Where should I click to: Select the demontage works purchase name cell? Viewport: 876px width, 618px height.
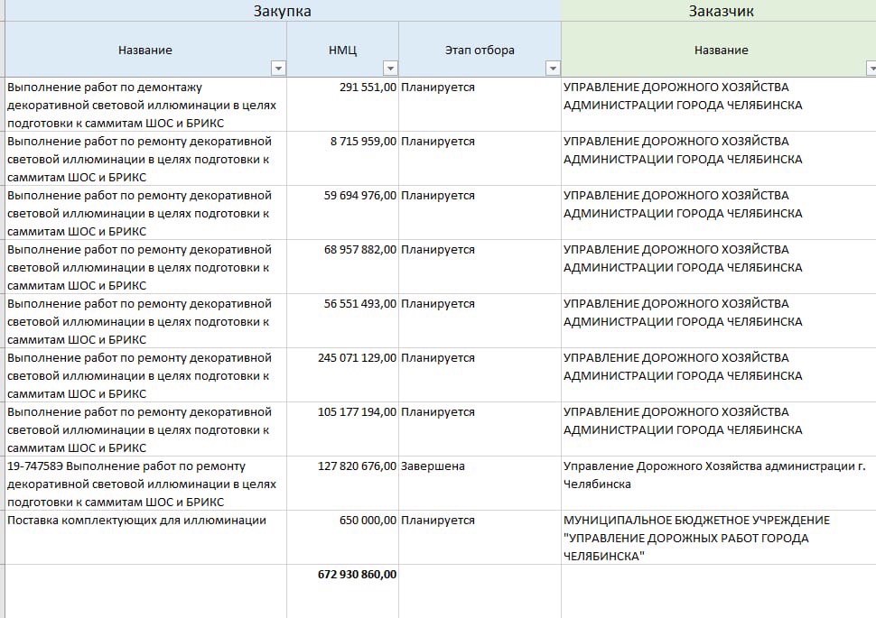pos(145,105)
